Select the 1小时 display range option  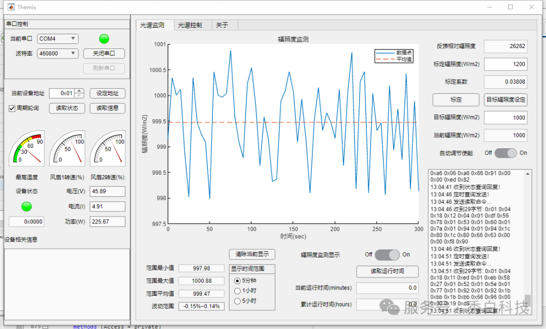[x=238, y=291]
